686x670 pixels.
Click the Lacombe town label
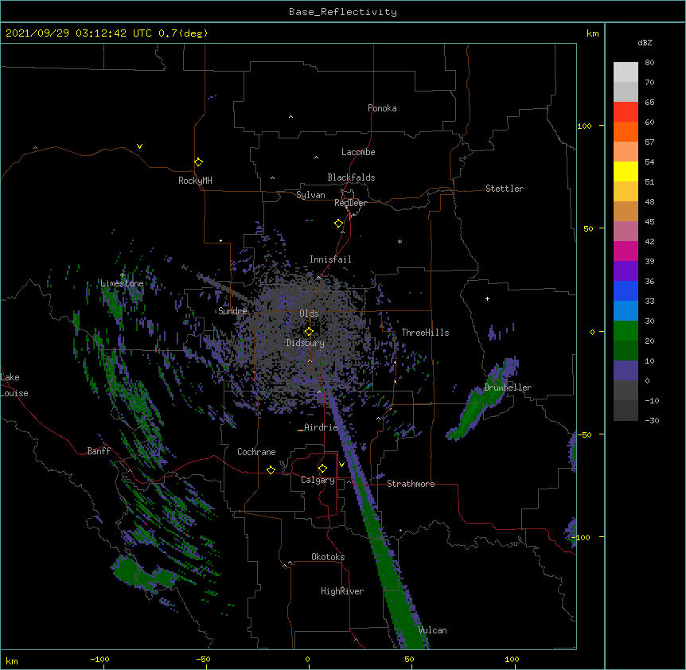pos(358,152)
